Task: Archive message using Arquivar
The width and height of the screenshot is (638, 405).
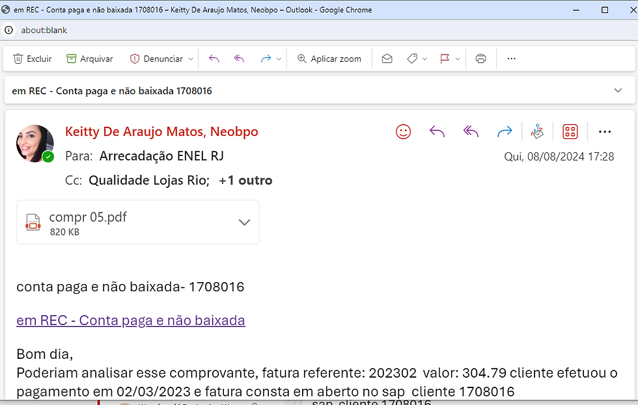Action: 90,59
